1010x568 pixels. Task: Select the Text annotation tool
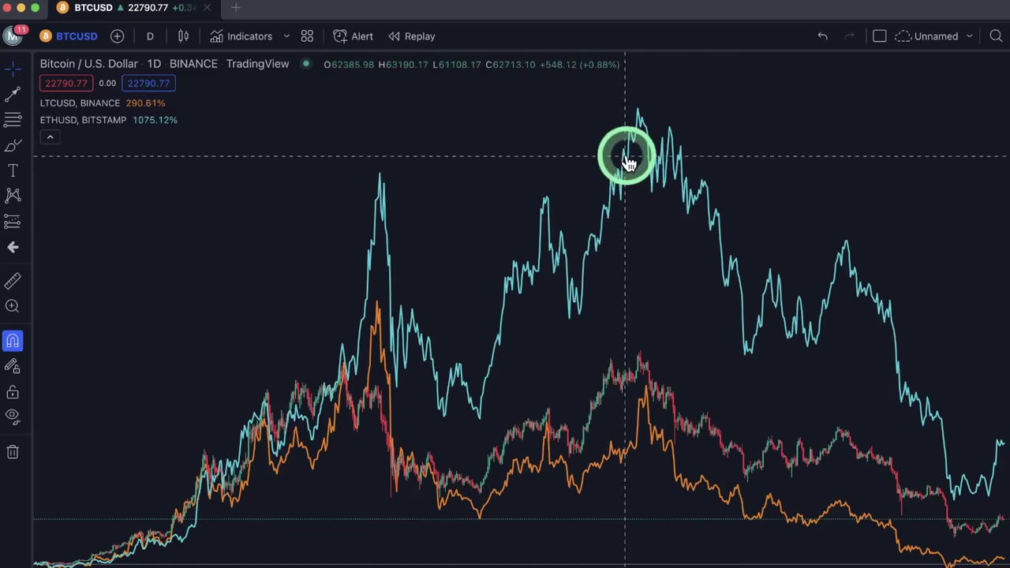pos(13,170)
